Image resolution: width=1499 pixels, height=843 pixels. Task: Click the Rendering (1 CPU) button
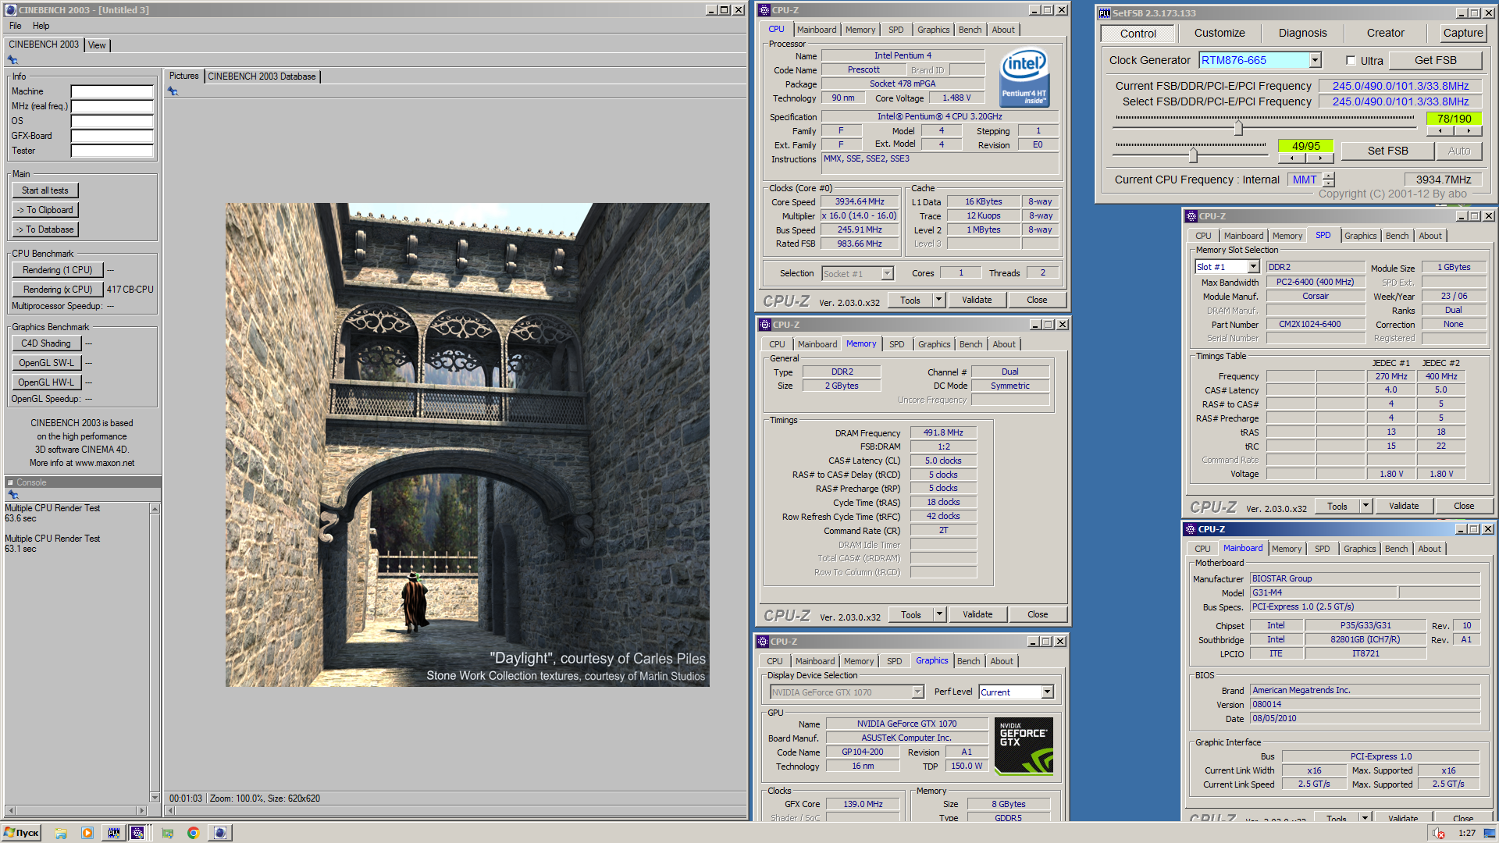[x=58, y=270]
